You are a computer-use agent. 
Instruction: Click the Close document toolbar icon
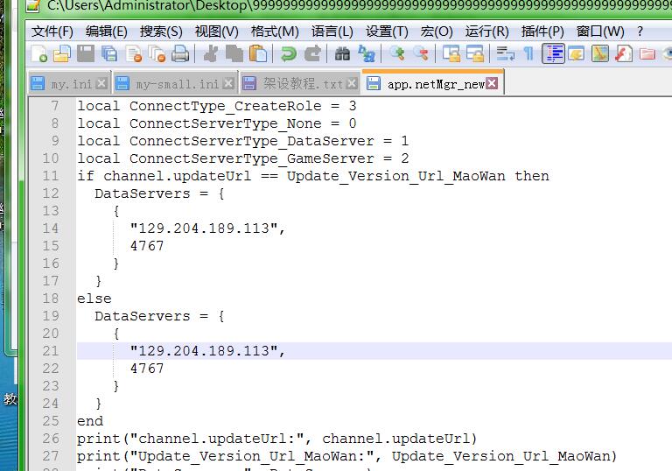click(134, 54)
